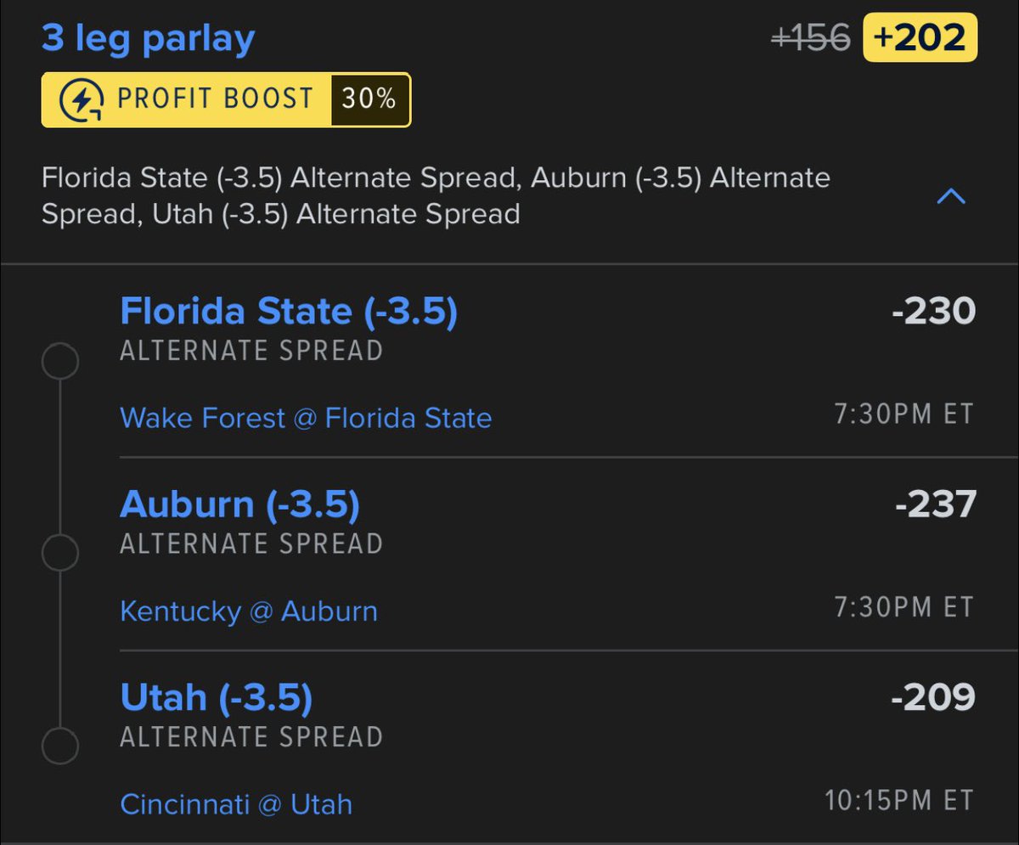
Task: Select Florida State (-3.5) leg title
Action: click(x=289, y=312)
